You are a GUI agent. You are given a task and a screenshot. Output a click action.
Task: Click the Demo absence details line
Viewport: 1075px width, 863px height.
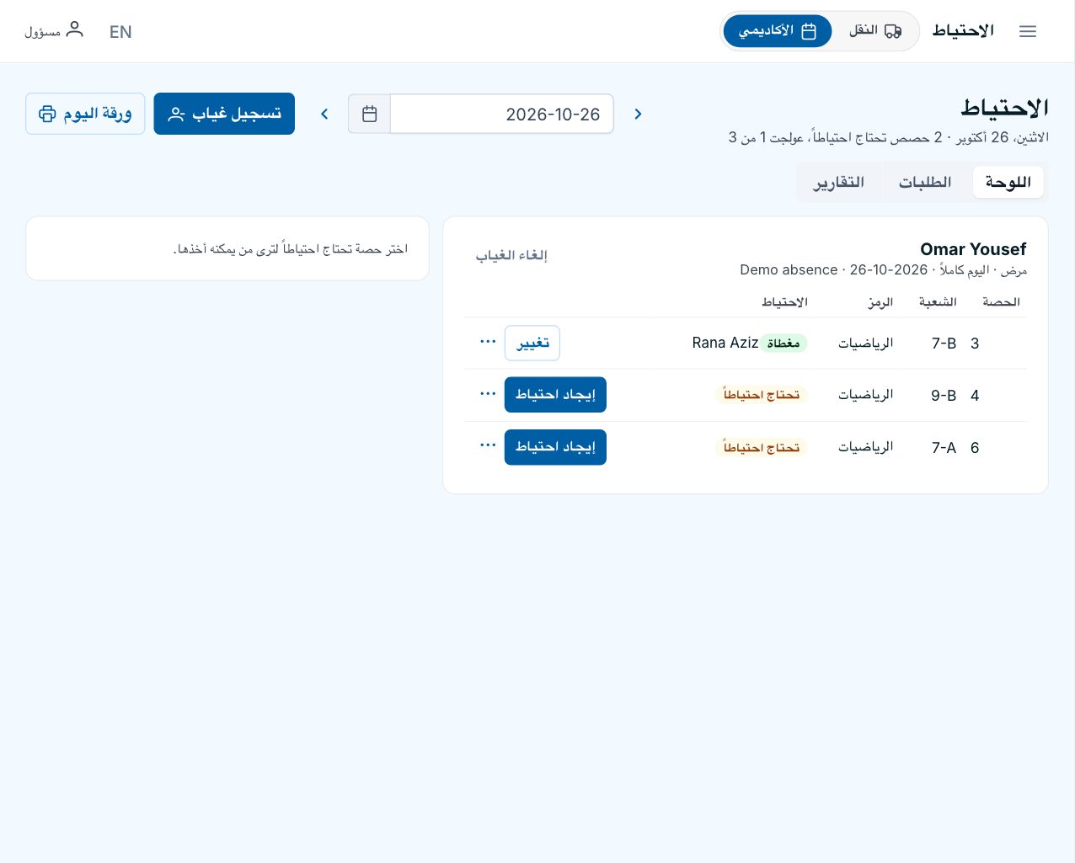[x=883, y=270]
